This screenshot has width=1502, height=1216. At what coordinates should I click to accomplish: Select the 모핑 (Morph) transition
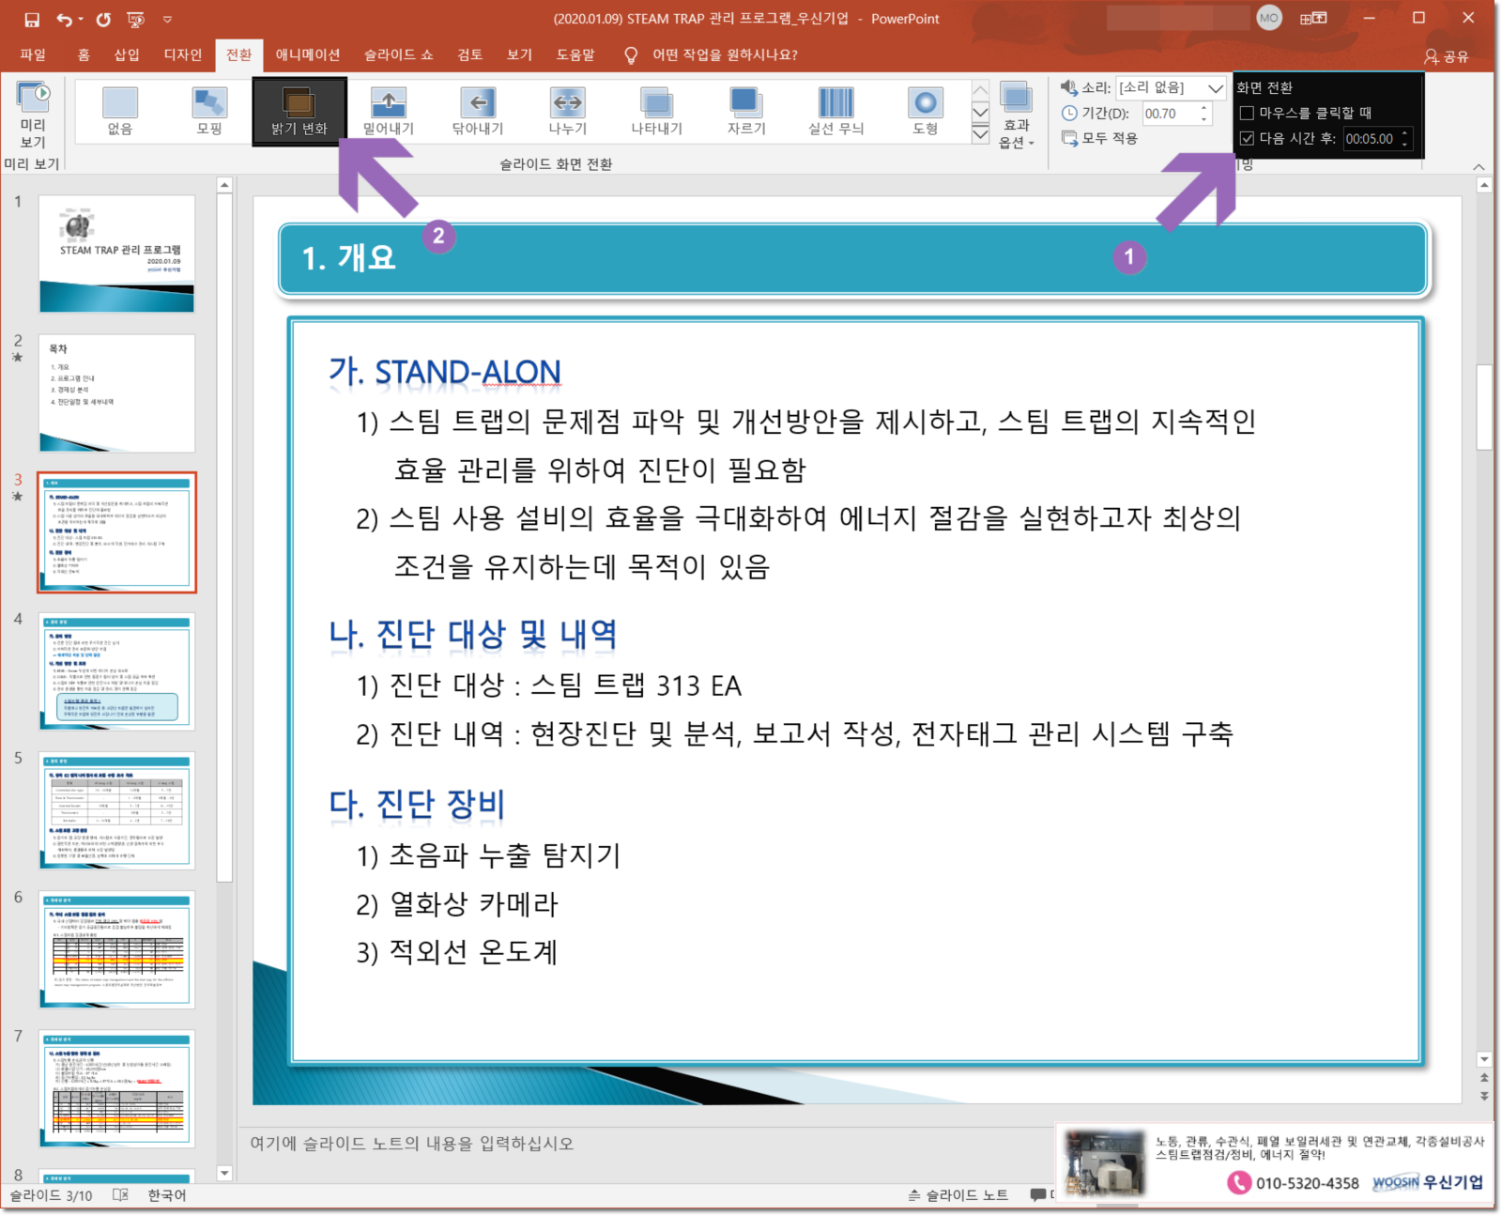point(209,111)
